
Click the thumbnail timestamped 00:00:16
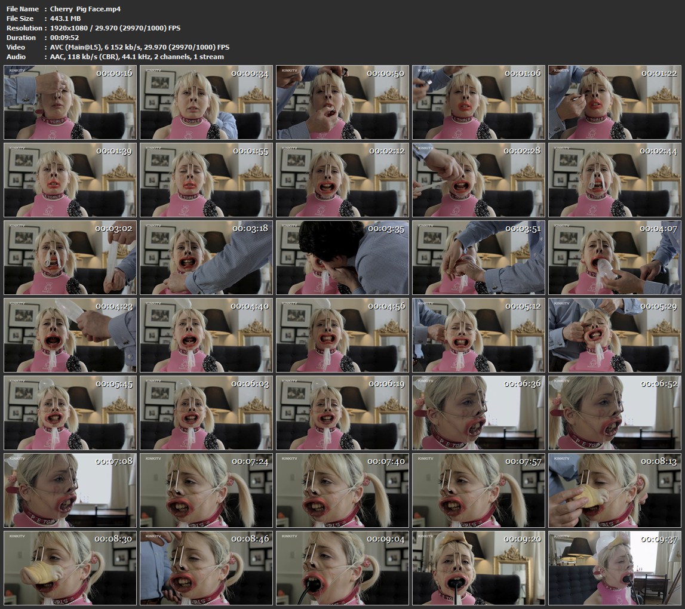click(x=70, y=102)
